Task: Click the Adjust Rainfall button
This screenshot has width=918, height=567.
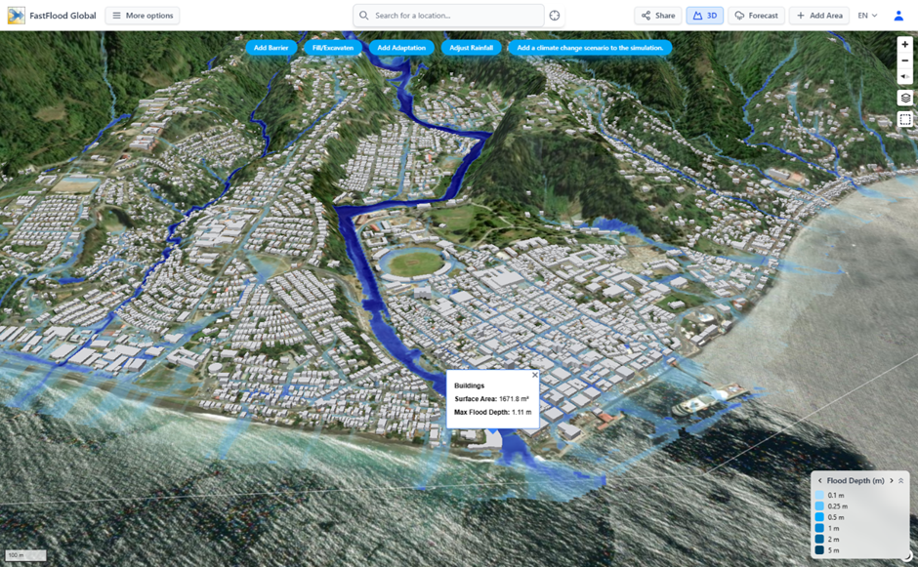Action: click(x=471, y=48)
